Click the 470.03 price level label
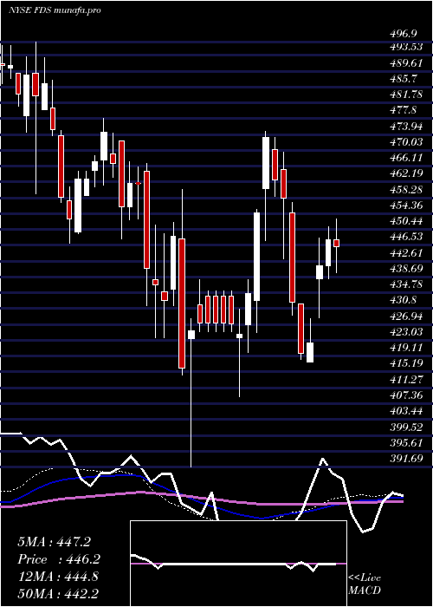 coord(408,142)
